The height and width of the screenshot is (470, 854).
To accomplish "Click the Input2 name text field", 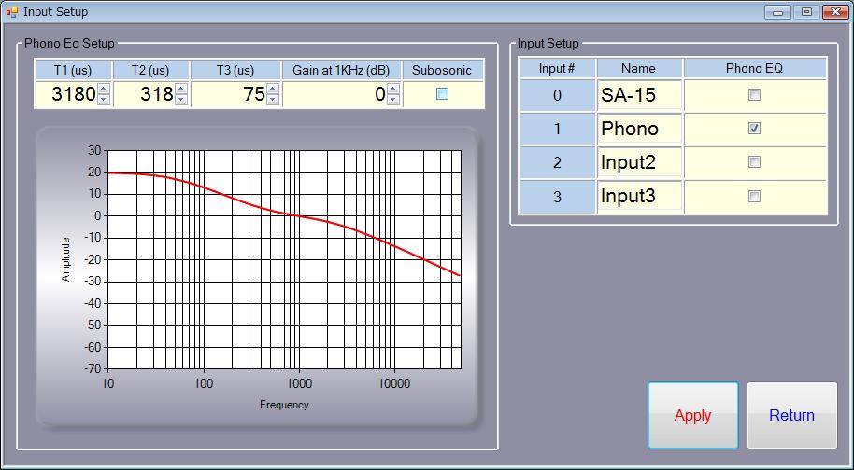I will tap(639, 162).
